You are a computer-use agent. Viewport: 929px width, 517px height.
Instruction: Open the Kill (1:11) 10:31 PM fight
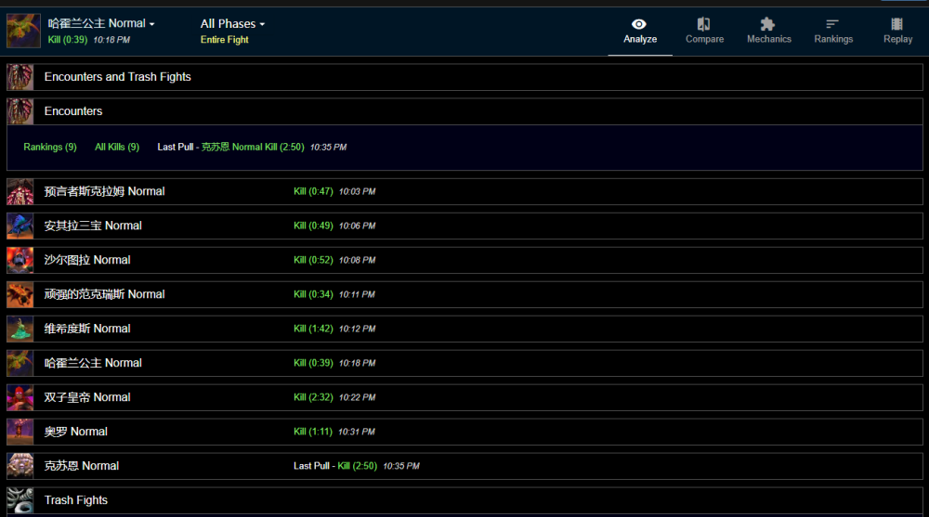[334, 432]
